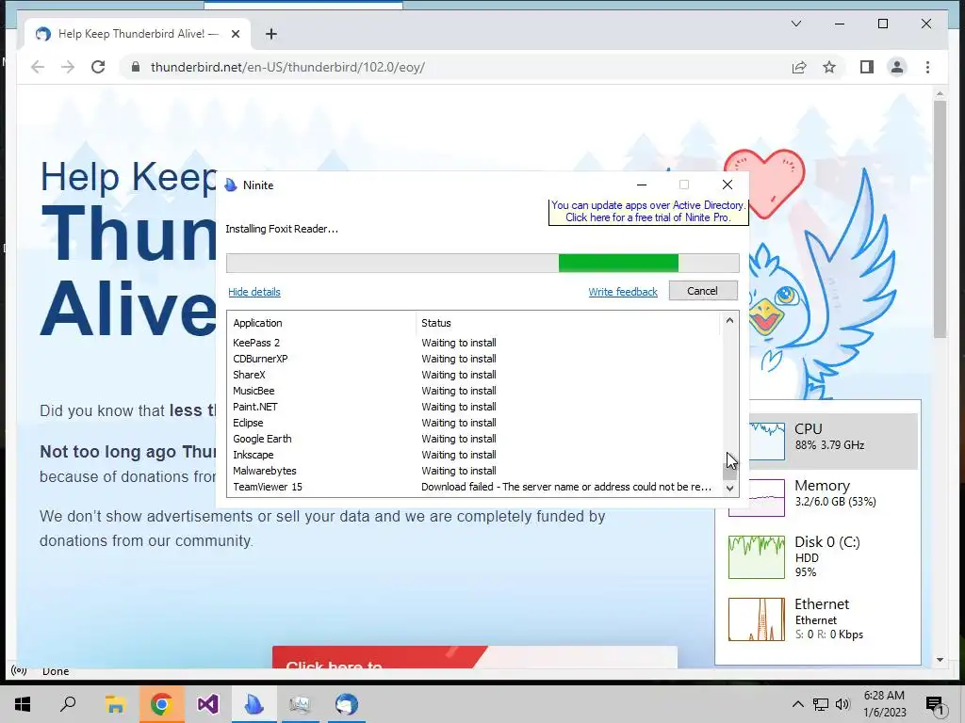
Task: Select TeamViewer 15 row
Action: point(474,487)
